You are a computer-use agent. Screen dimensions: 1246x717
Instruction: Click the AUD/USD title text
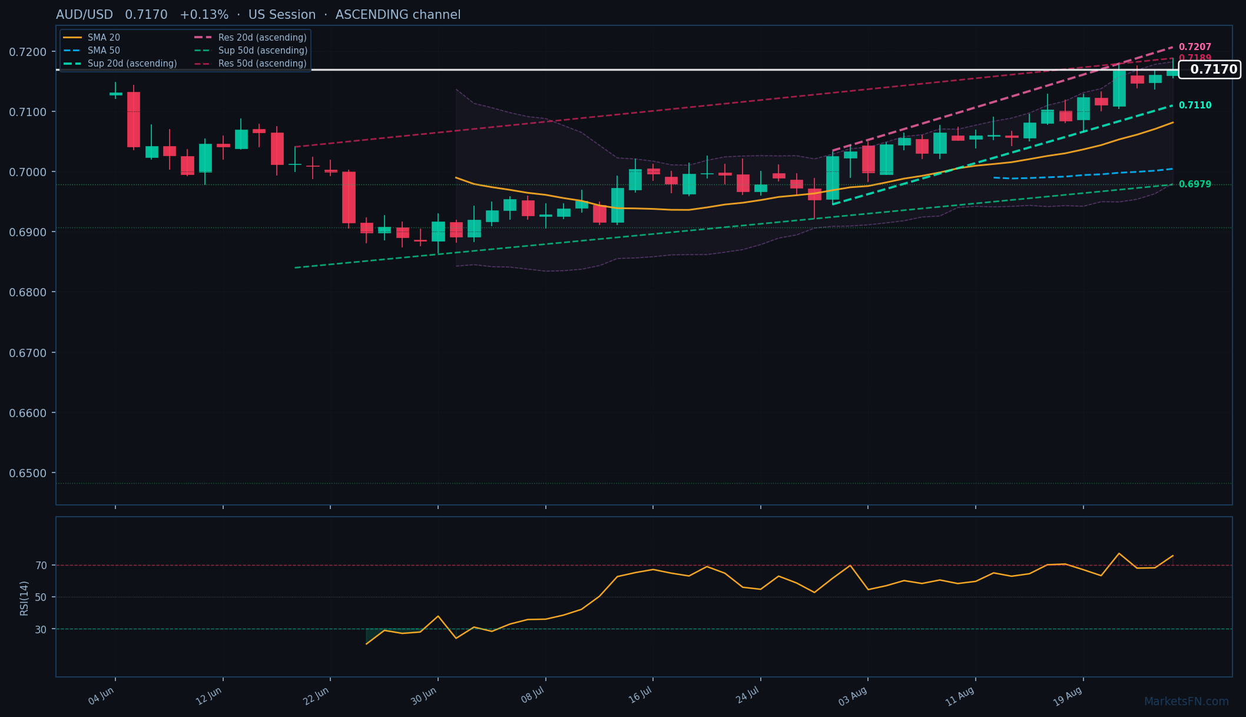click(84, 15)
